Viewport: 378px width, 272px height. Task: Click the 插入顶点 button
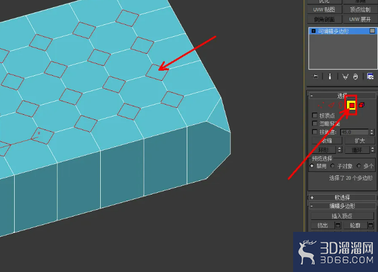342,216
